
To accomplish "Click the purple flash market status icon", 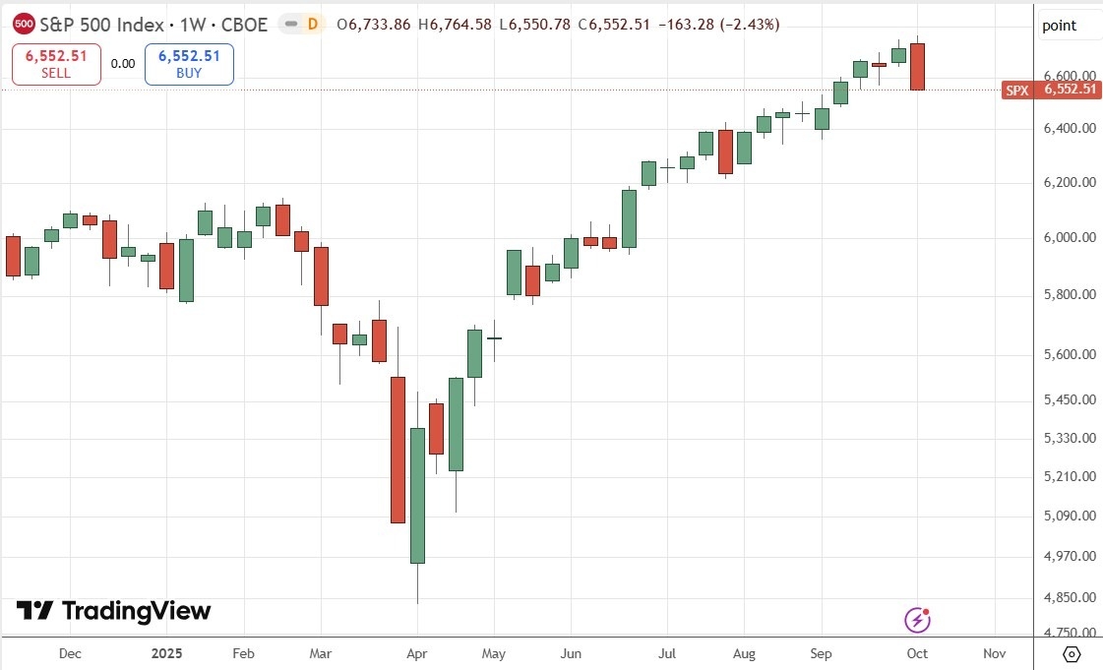I will tap(917, 621).
